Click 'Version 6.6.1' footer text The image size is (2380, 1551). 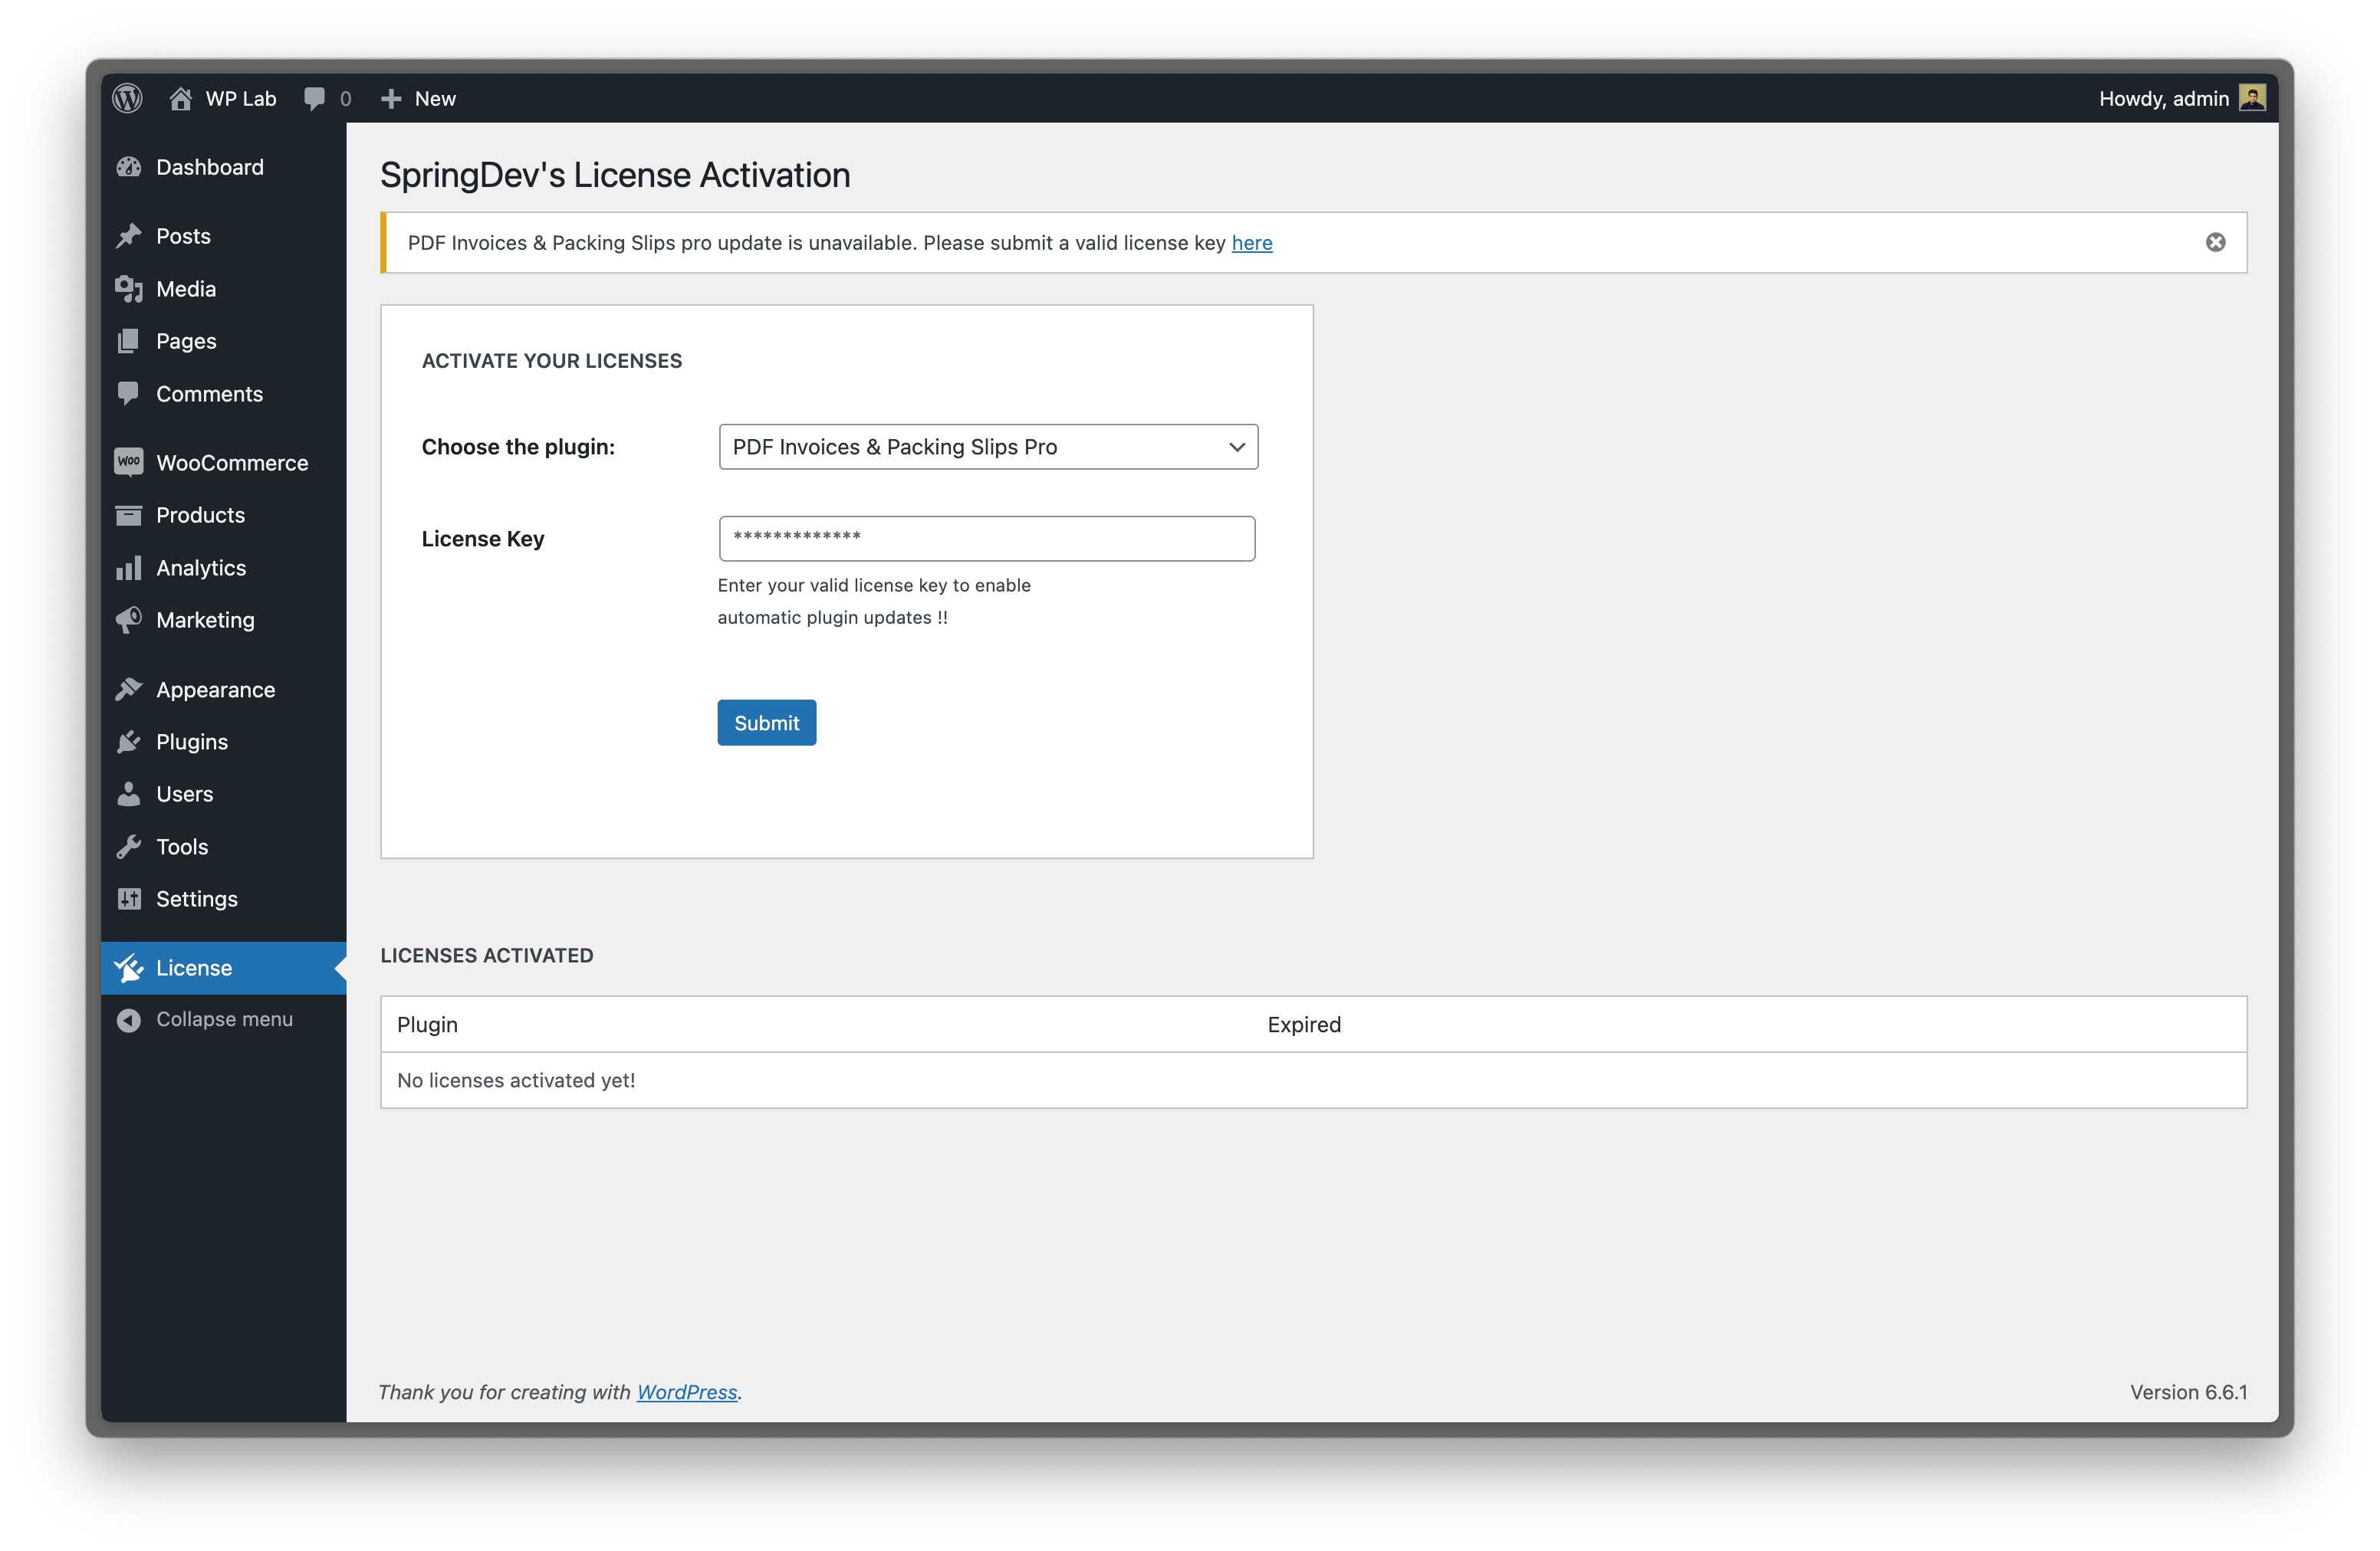(x=2188, y=1392)
